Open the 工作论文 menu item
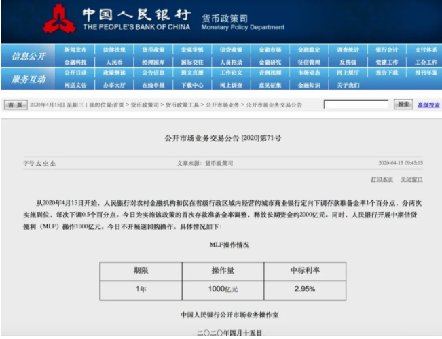Image resolution: width=442 pixels, height=339 pixels. click(231, 73)
